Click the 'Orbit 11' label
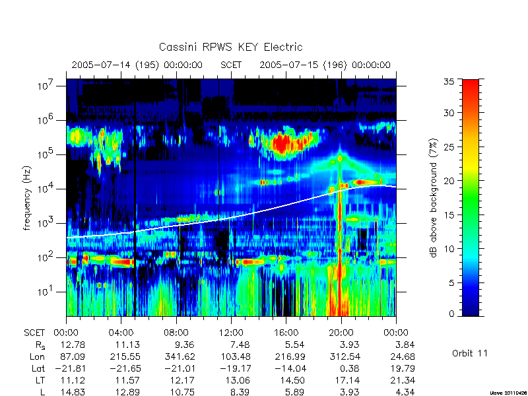 470,353
